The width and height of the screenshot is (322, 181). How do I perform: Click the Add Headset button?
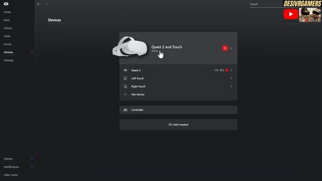pyautogui.click(x=178, y=125)
